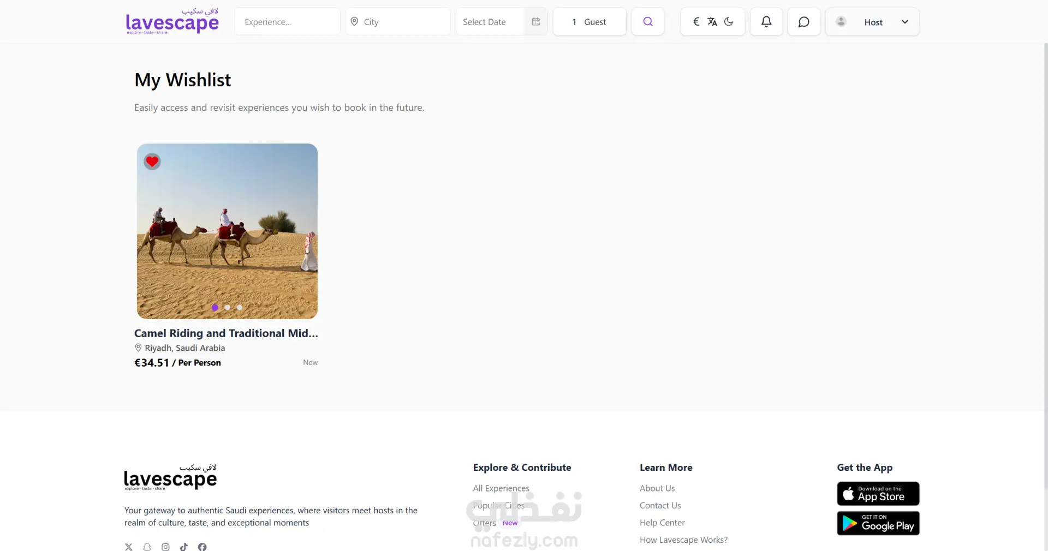
Task: Open About Us footer link
Action: [x=657, y=488]
